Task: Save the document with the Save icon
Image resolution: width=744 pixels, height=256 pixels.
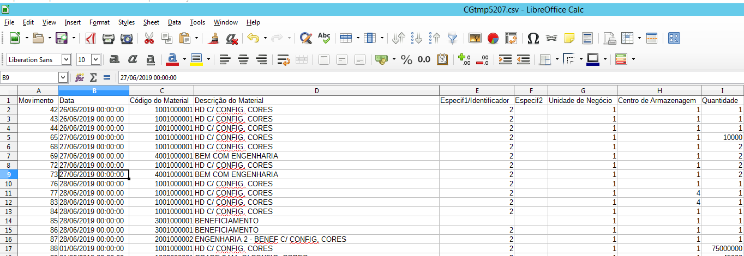Action: [x=62, y=38]
